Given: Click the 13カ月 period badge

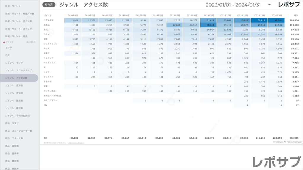Looking at the screenshot, I should coord(49,5).
